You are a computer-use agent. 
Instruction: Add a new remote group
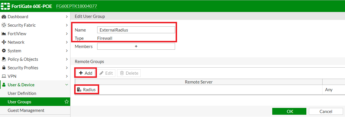pyautogui.click(x=86, y=73)
